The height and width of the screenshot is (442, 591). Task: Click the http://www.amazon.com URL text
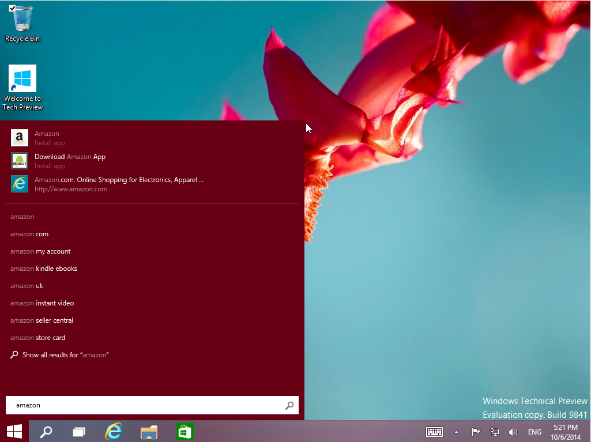(x=71, y=189)
